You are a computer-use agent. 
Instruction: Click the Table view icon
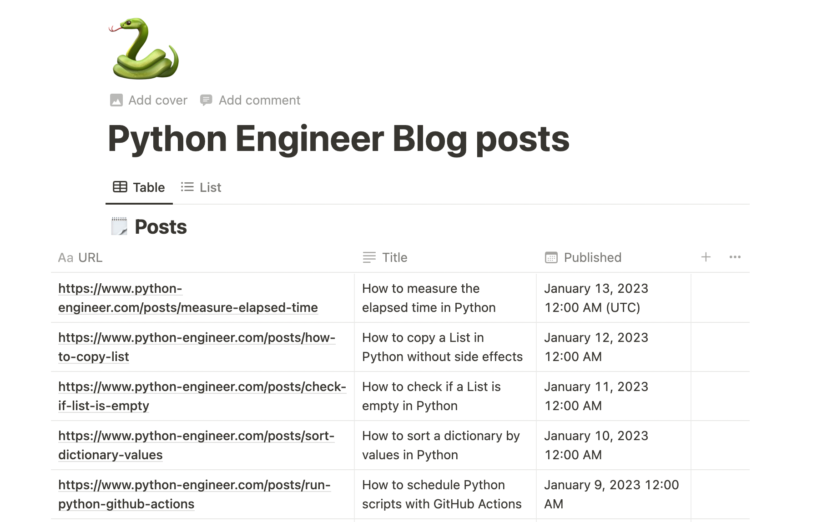119,187
